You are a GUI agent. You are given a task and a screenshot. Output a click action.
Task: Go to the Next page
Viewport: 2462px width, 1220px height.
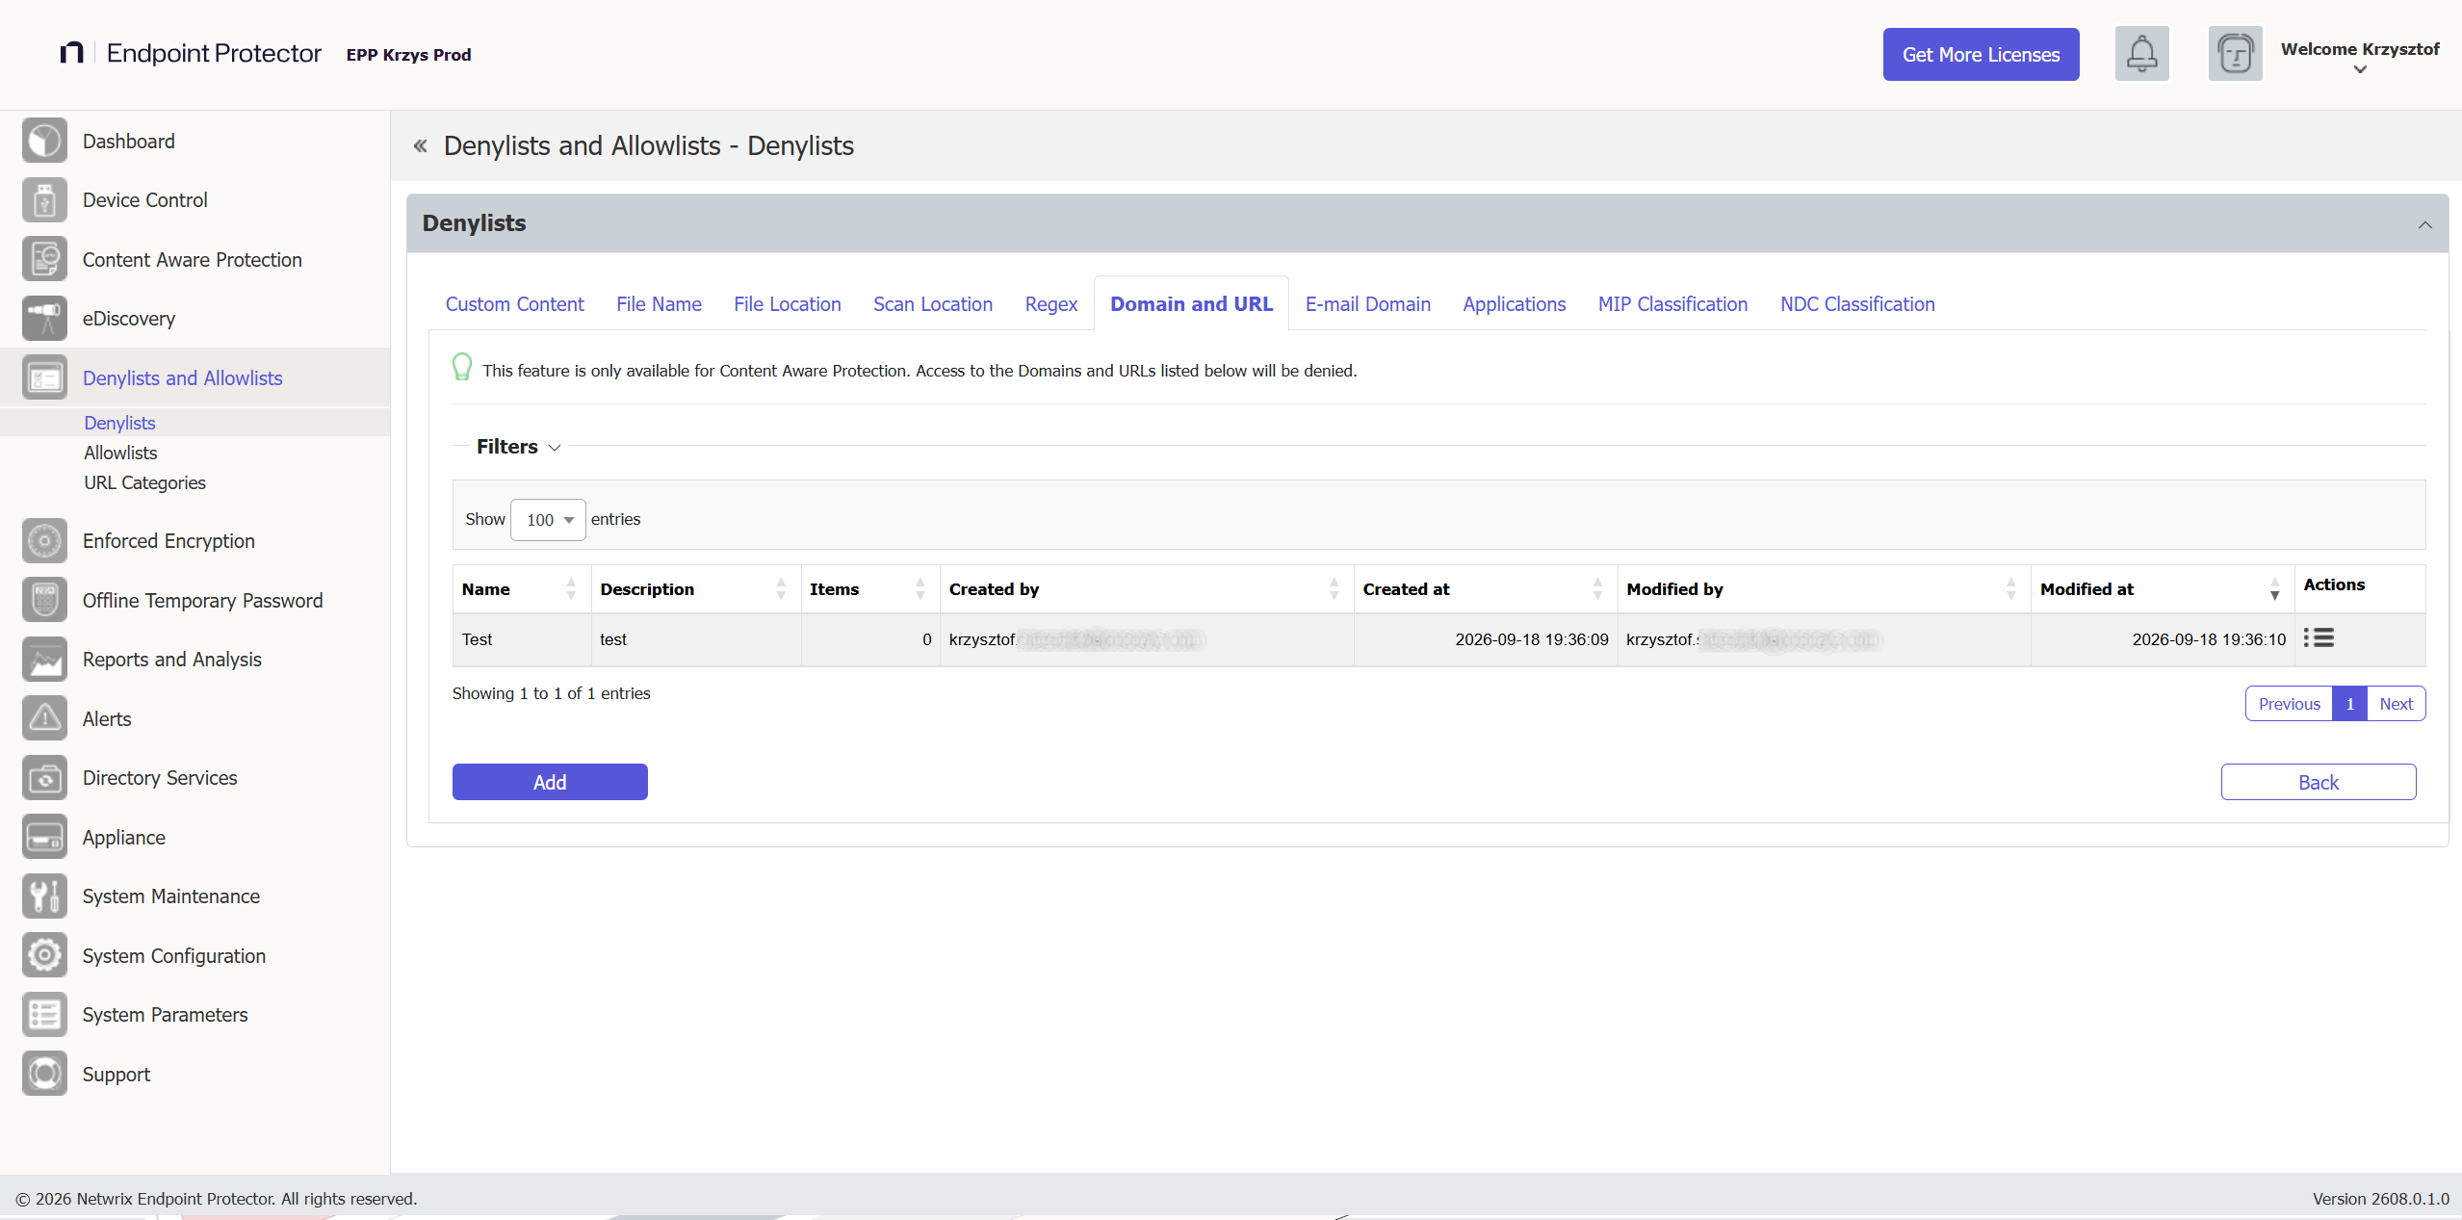[x=2396, y=704]
